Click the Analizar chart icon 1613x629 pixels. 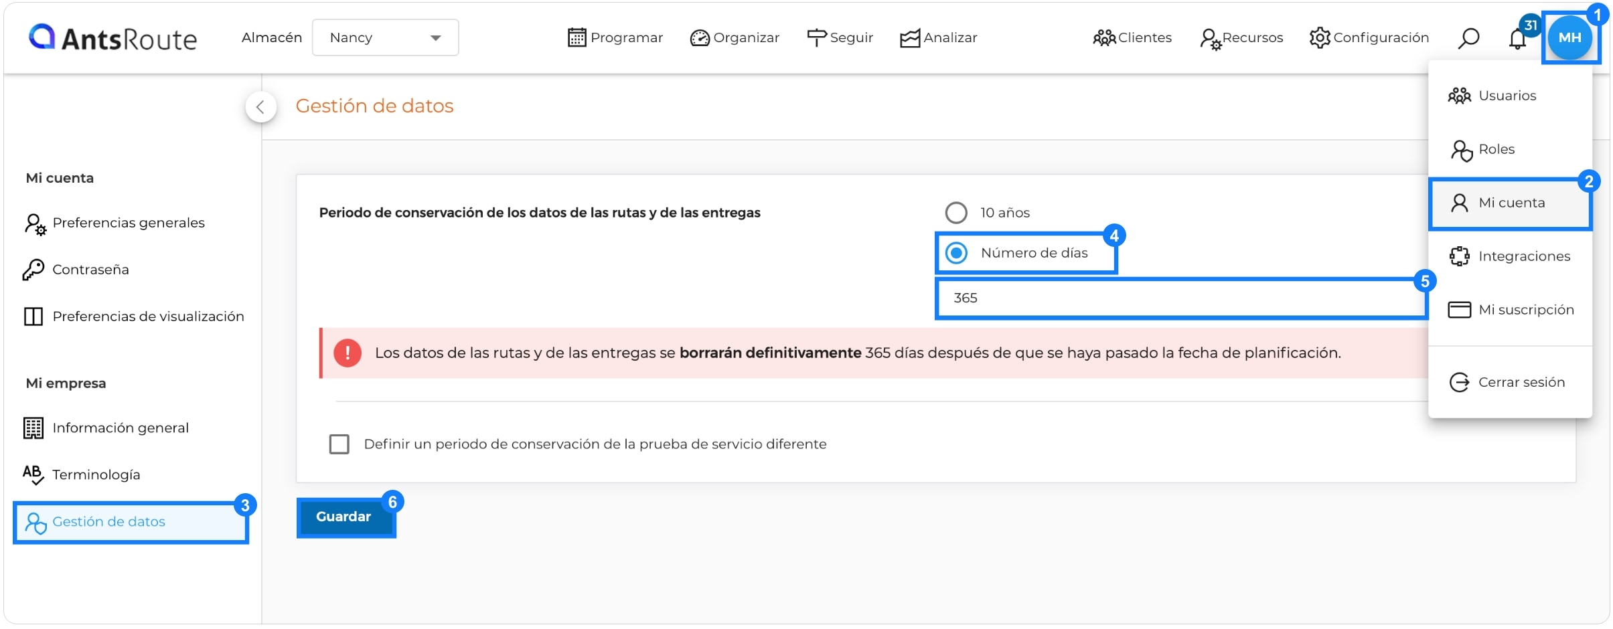pyautogui.click(x=910, y=38)
